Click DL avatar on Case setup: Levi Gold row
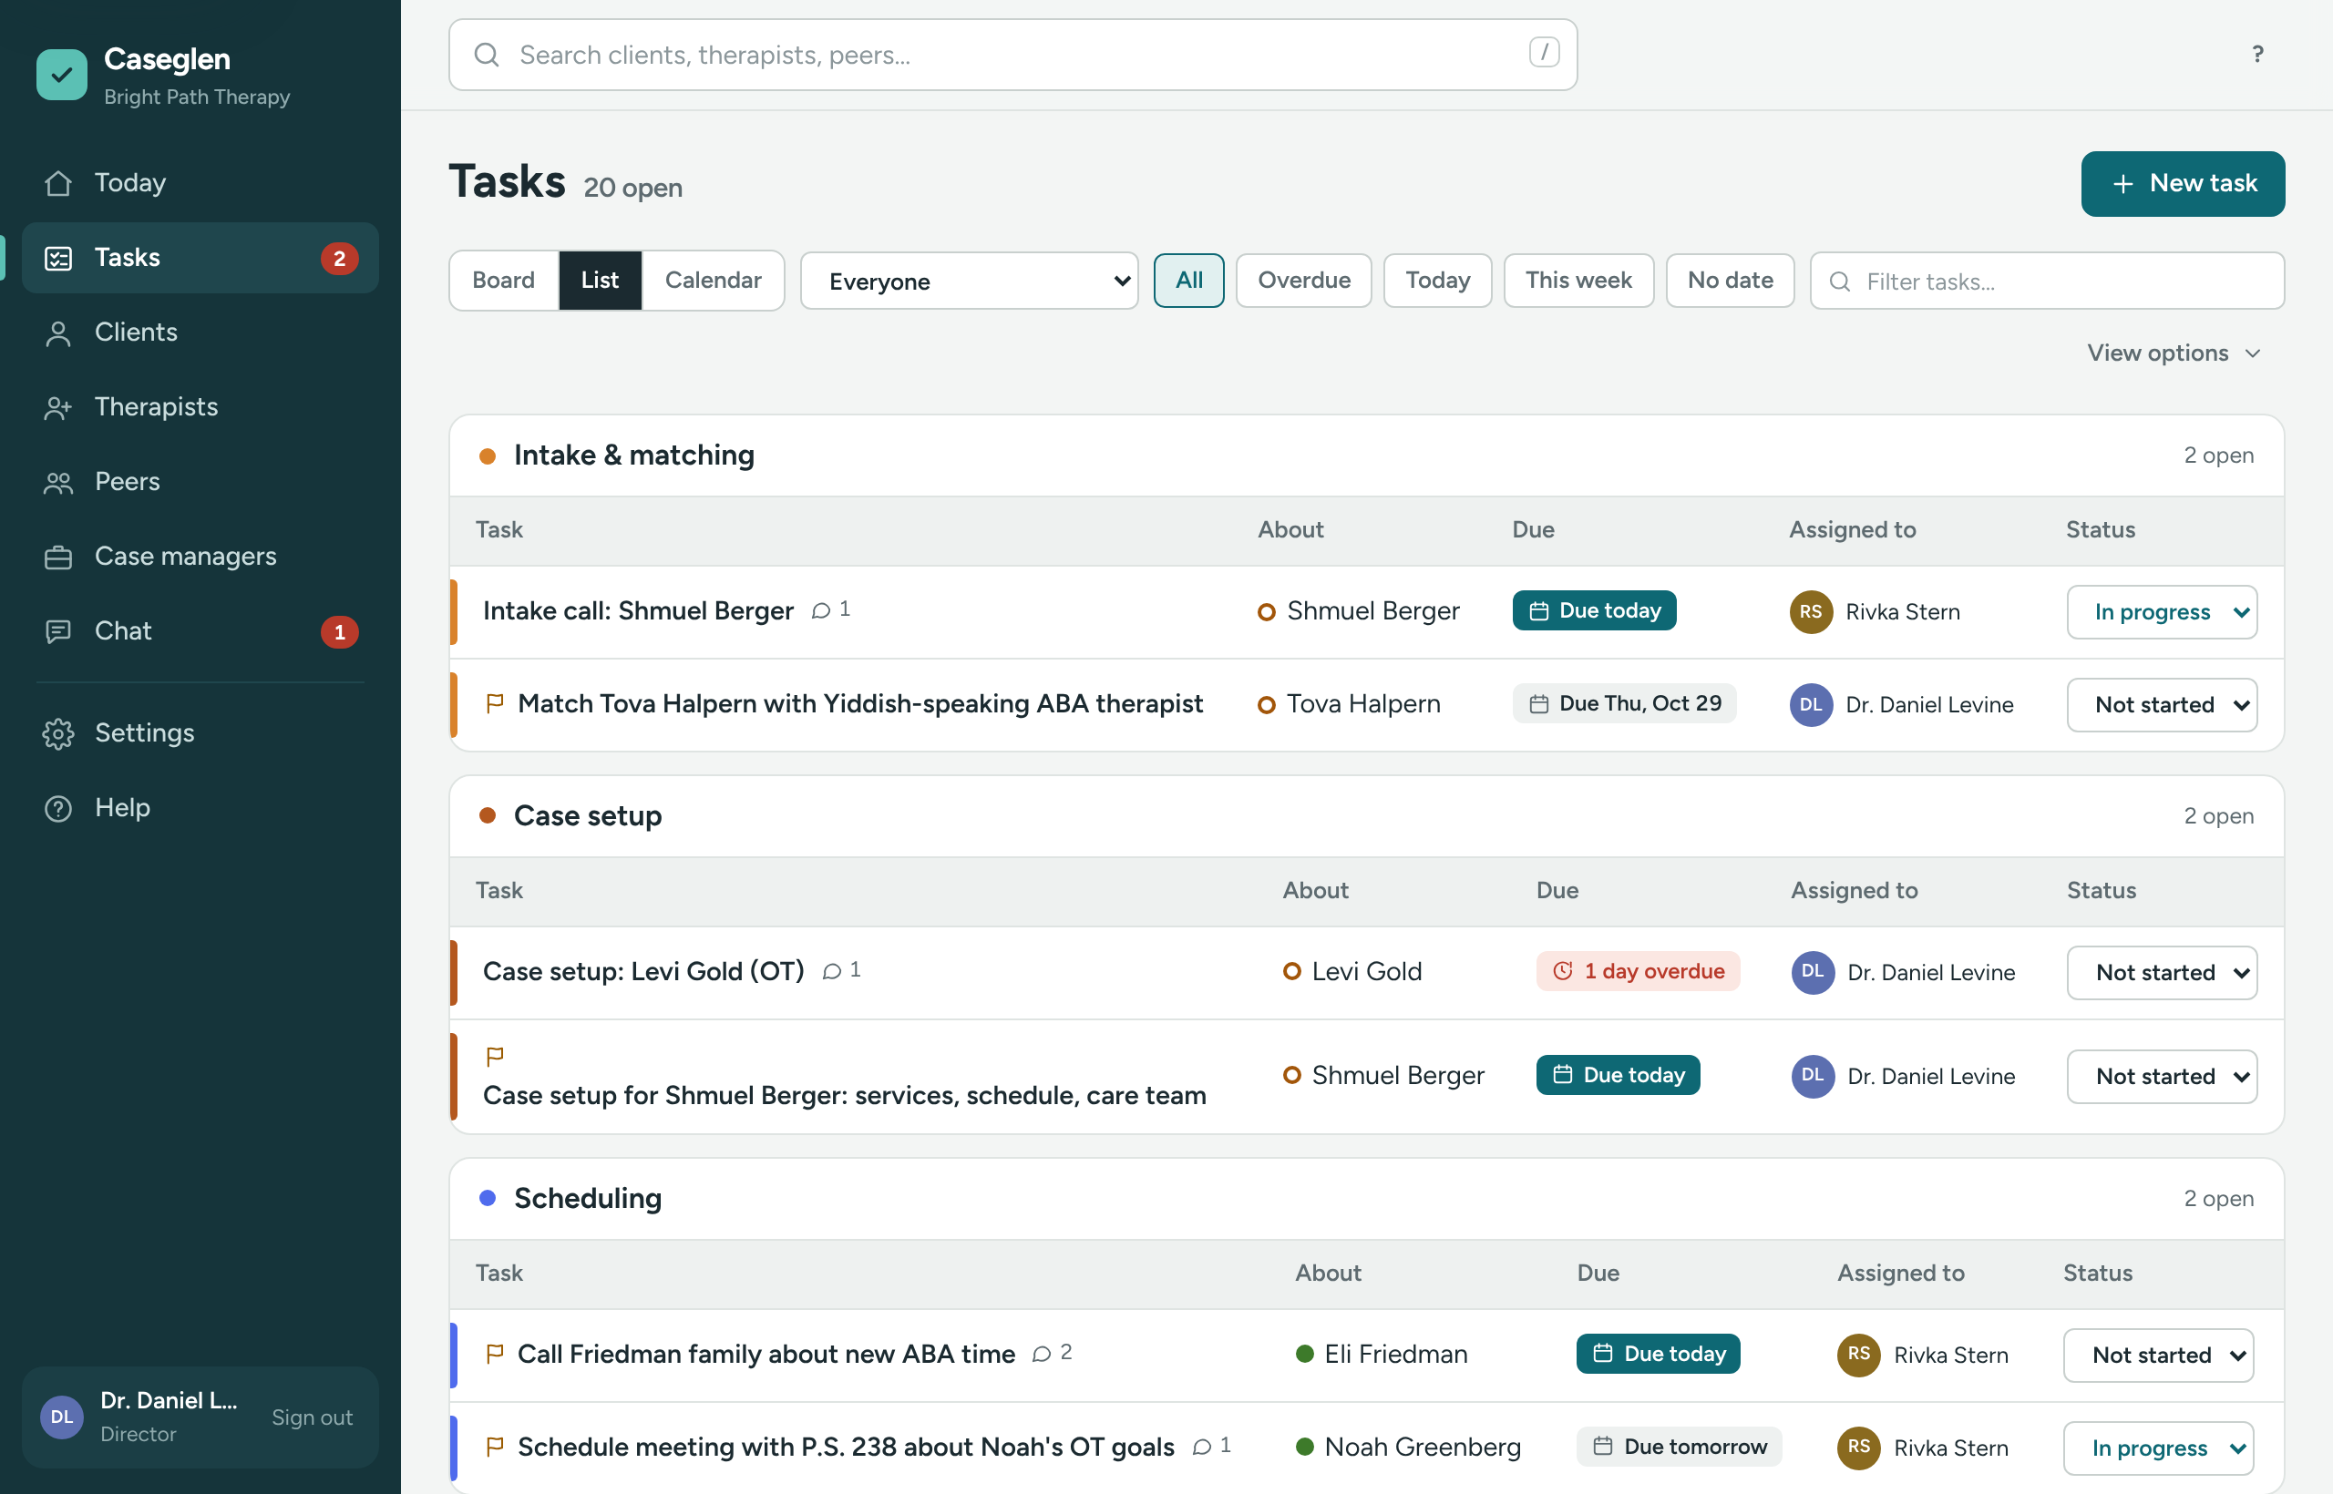The width and height of the screenshot is (2333, 1494). coord(1813,972)
